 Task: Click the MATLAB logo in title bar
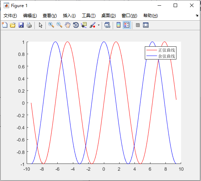(6, 5)
